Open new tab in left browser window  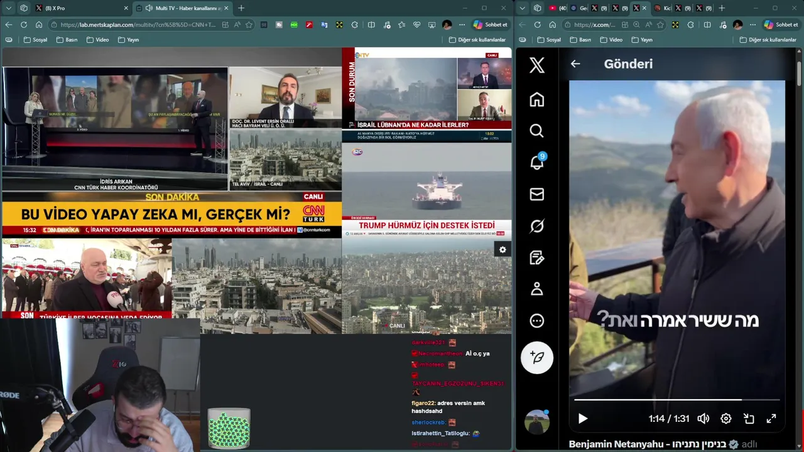241,8
